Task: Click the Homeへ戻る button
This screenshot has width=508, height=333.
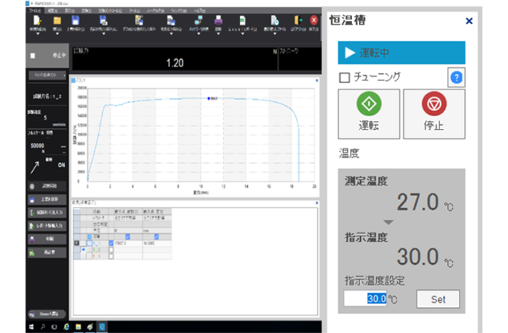Action: (x=47, y=314)
